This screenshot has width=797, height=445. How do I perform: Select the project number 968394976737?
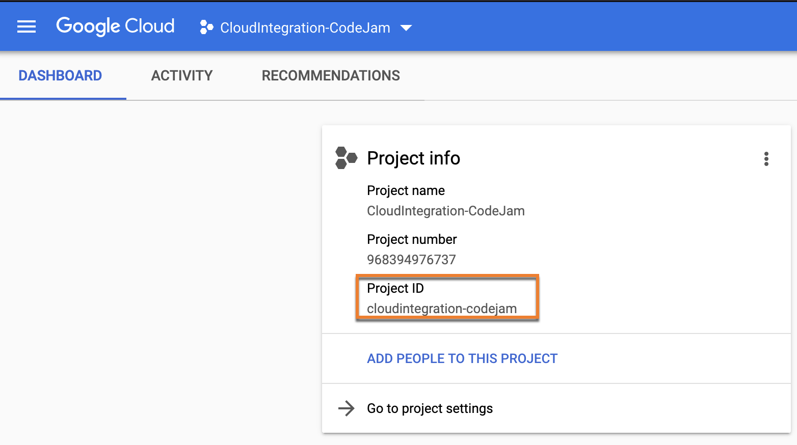[411, 260]
